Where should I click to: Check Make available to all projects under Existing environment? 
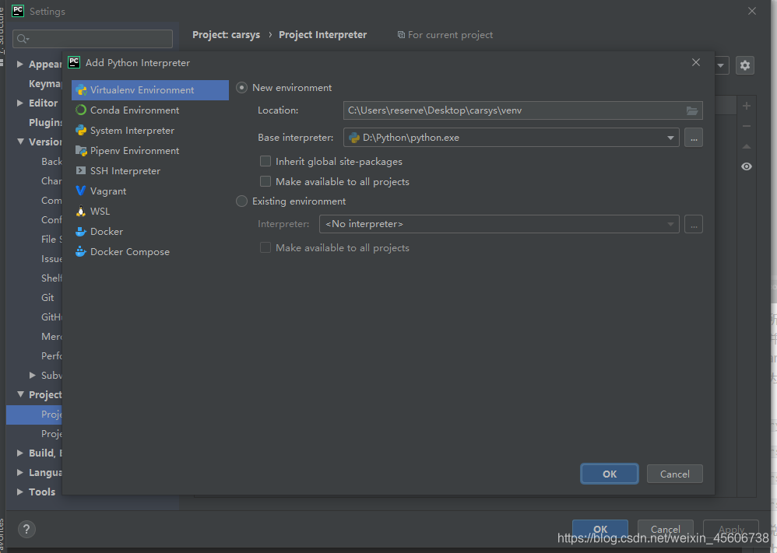265,247
